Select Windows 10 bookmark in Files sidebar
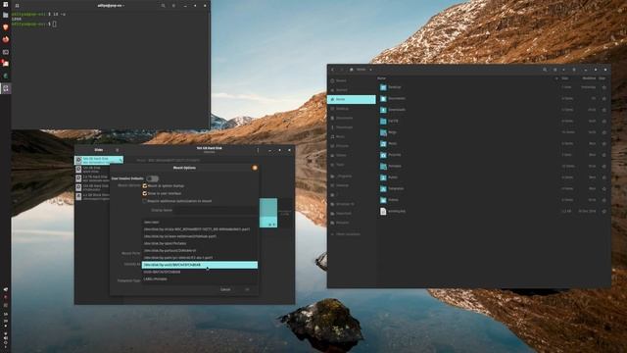 coord(351,204)
